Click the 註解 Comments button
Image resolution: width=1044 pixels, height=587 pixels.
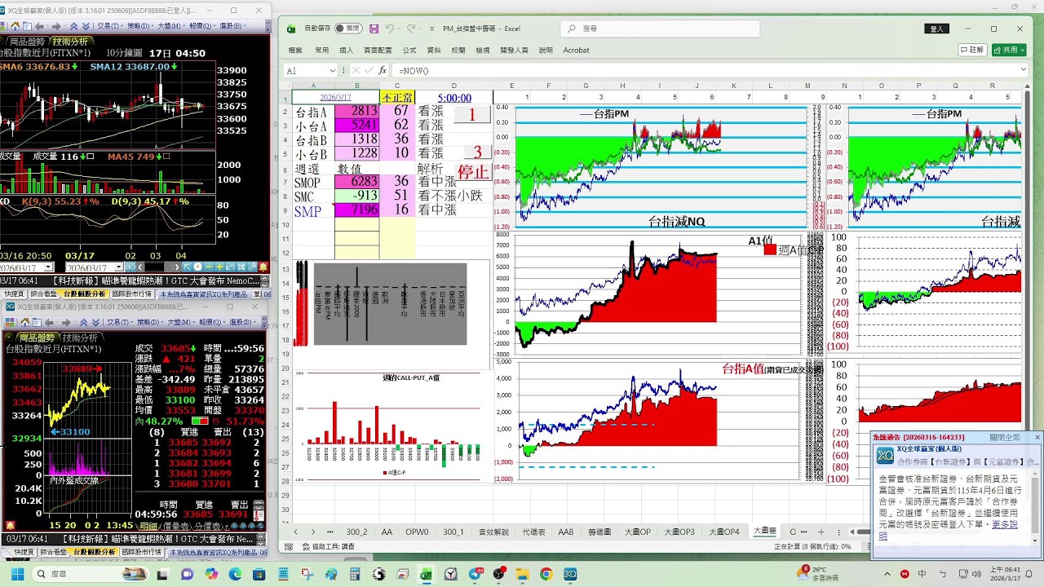click(971, 50)
